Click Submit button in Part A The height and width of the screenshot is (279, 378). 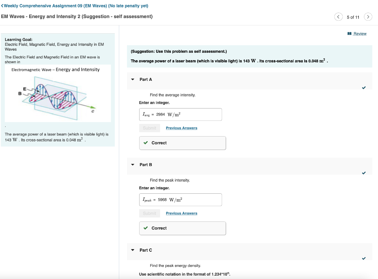point(150,128)
